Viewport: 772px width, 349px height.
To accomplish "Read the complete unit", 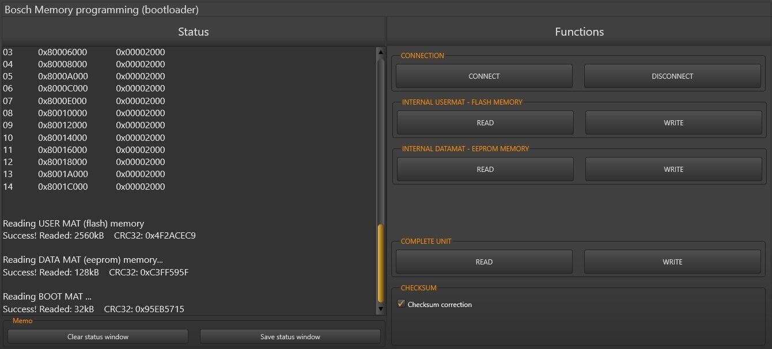I will pos(484,262).
